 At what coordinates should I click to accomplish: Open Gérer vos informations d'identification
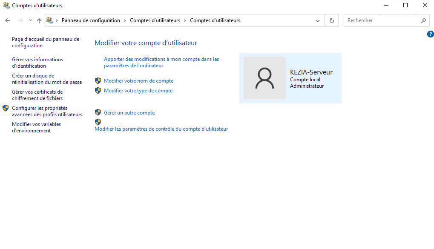click(x=37, y=63)
